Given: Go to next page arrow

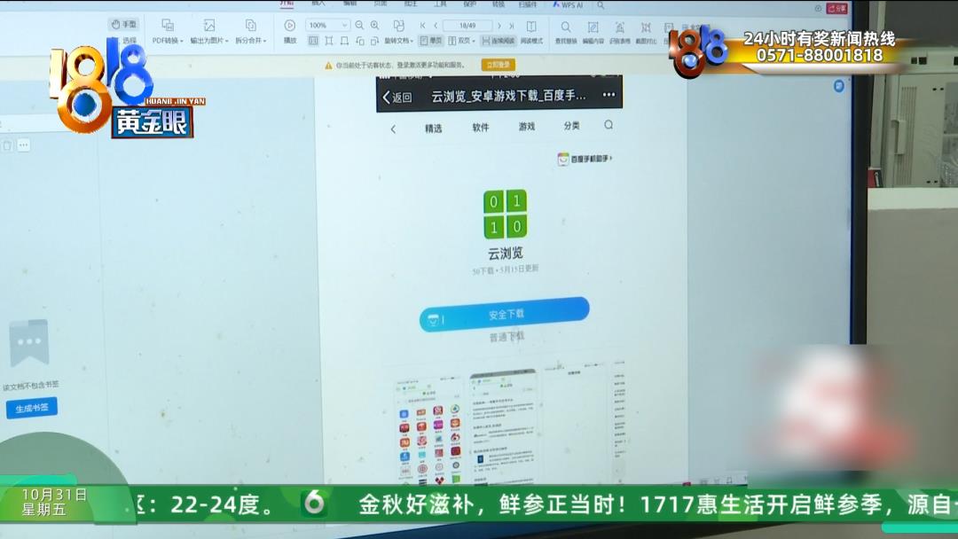Looking at the screenshot, I should (499, 26).
